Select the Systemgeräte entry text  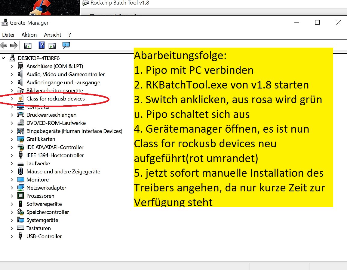pyautogui.click(x=42, y=220)
